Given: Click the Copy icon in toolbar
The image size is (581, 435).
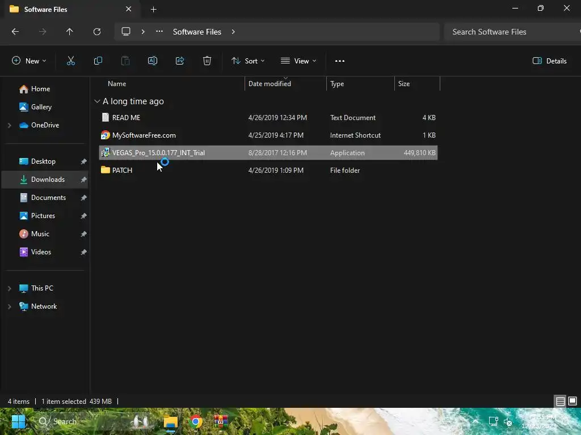Looking at the screenshot, I should (x=98, y=61).
